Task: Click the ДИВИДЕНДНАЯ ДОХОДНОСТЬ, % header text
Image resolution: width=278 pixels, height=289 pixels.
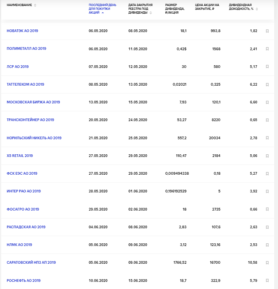Action: click(x=241, y=7)
